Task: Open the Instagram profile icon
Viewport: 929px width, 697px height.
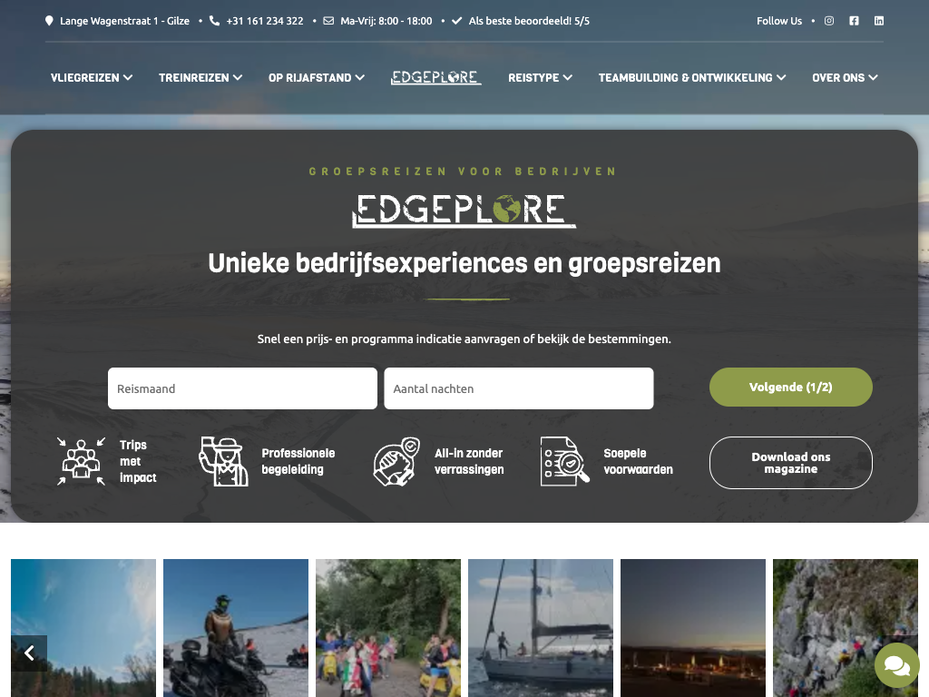Action: pos(829,21)
